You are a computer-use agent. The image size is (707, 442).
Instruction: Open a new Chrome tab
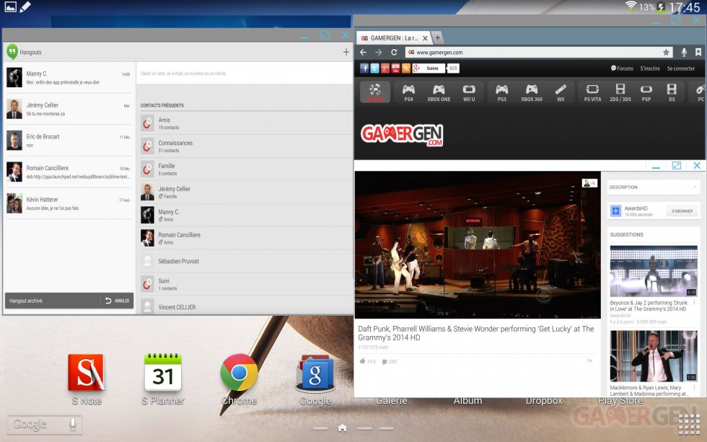pos(438,37)
